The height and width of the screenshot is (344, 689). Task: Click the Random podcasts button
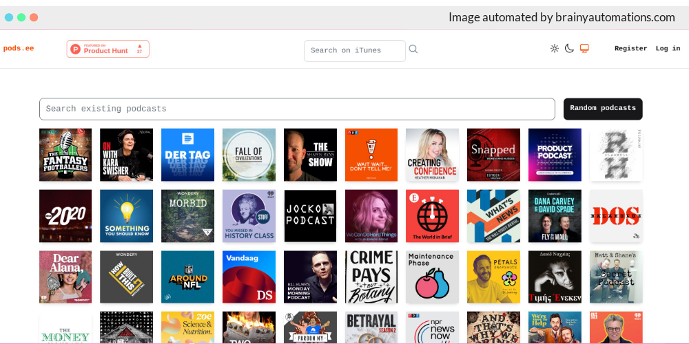click(603, 109)
